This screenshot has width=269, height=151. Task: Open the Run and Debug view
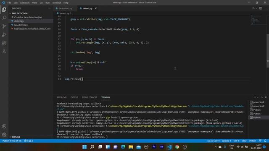[4, 35]
